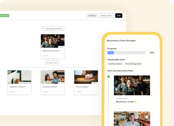The image size is (174, 126).
Task: Click the waving hand emoji on Welcome card
Action: click(x=59, y=51)
